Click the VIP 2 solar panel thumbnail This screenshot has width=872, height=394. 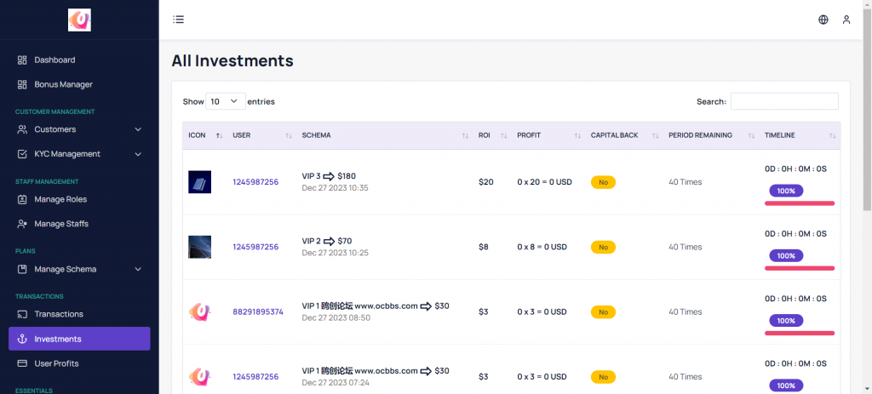click(x=199, y=247)
